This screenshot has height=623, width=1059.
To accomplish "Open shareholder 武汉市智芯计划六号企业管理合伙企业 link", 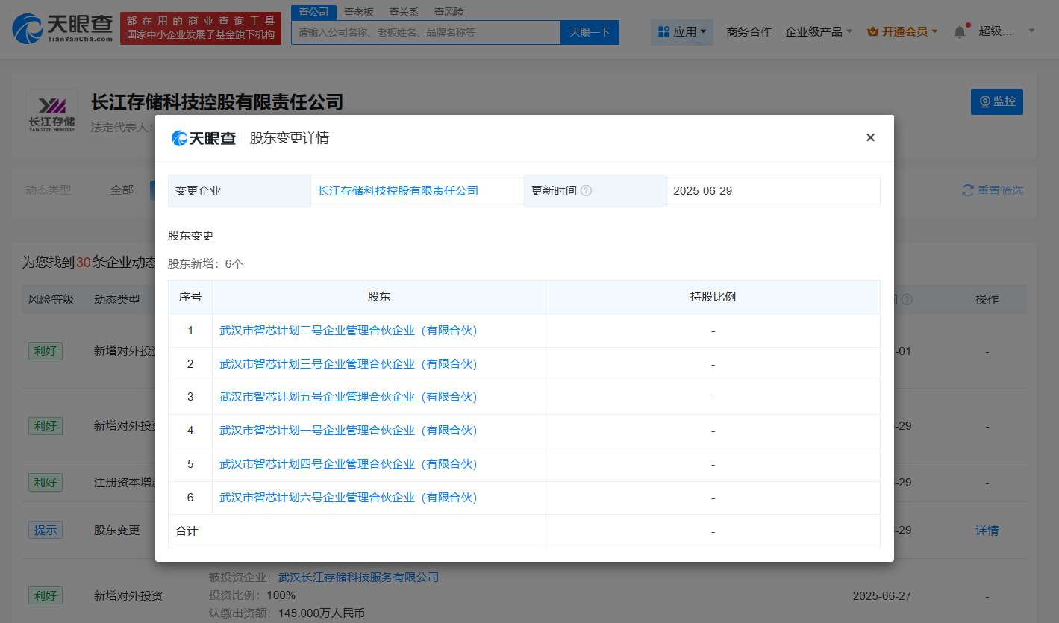I will coord(348,498).
